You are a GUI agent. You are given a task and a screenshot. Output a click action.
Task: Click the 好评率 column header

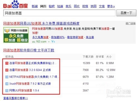pyautogui.click(x=100, y=57)
